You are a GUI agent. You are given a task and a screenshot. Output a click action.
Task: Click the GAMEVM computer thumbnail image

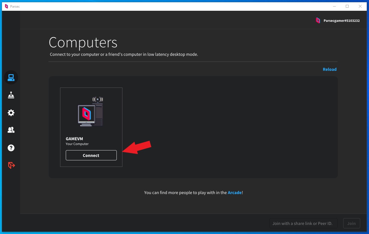90,112
